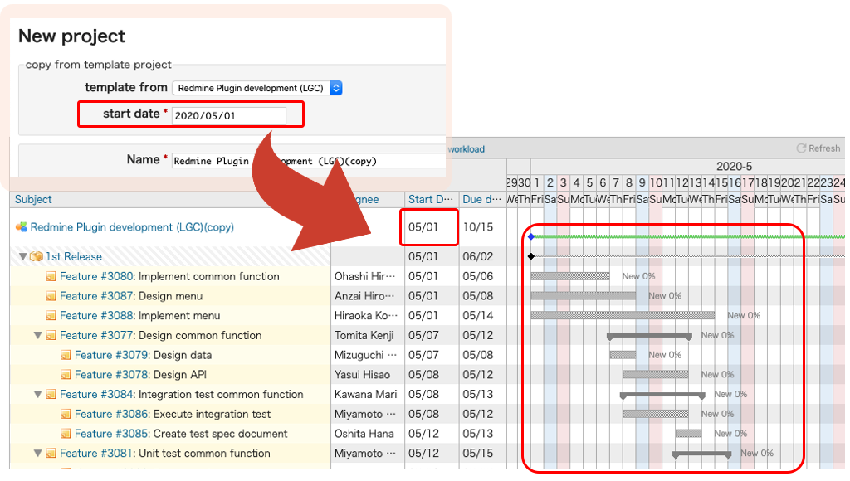The width and height of the screenshot is (850, 481).
Task: Select the parent Gantt bar for Feature #3084
Action: pyautogui.click(x=662, y=396)
